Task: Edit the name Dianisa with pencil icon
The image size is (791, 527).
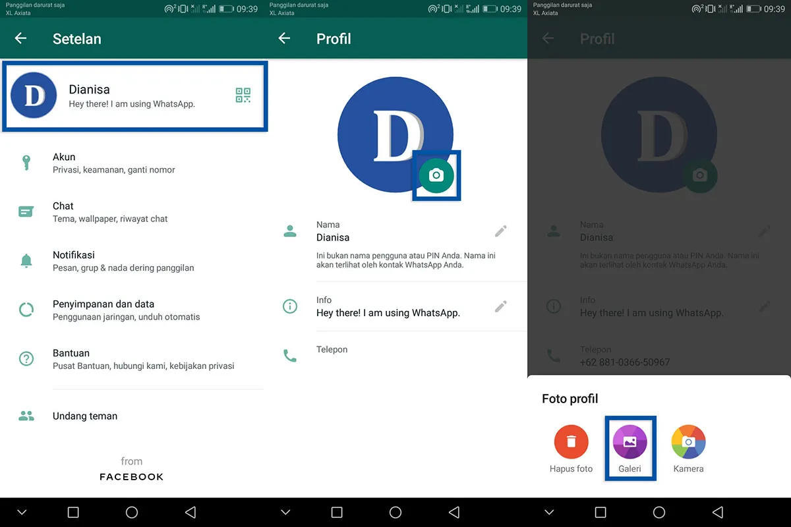Action: tap(500, 231)
